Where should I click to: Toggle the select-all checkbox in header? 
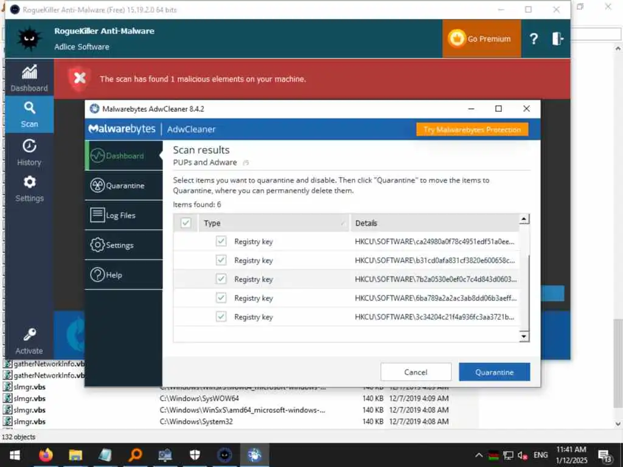coord(186,223)
